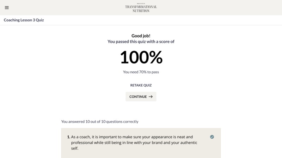
Task: Click the word 'self.' ending question 1
Action: tap(75, 148)
